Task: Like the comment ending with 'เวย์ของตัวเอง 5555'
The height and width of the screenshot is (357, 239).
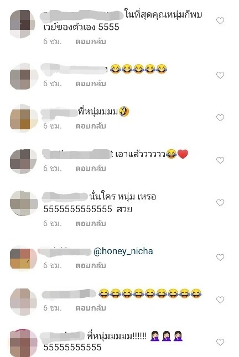Action: (x=220, y=20)
